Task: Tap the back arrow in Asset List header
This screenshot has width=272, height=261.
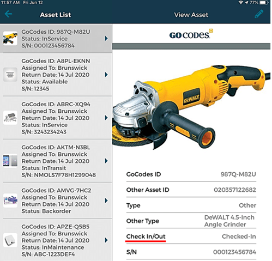Action: [x=8, y=14]
